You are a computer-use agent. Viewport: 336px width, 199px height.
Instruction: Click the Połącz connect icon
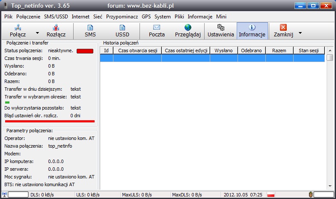click(18, 27)
